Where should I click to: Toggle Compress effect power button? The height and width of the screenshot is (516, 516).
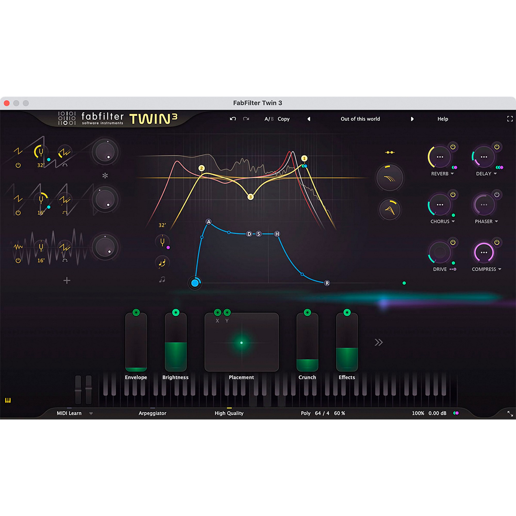pos(497,242)
